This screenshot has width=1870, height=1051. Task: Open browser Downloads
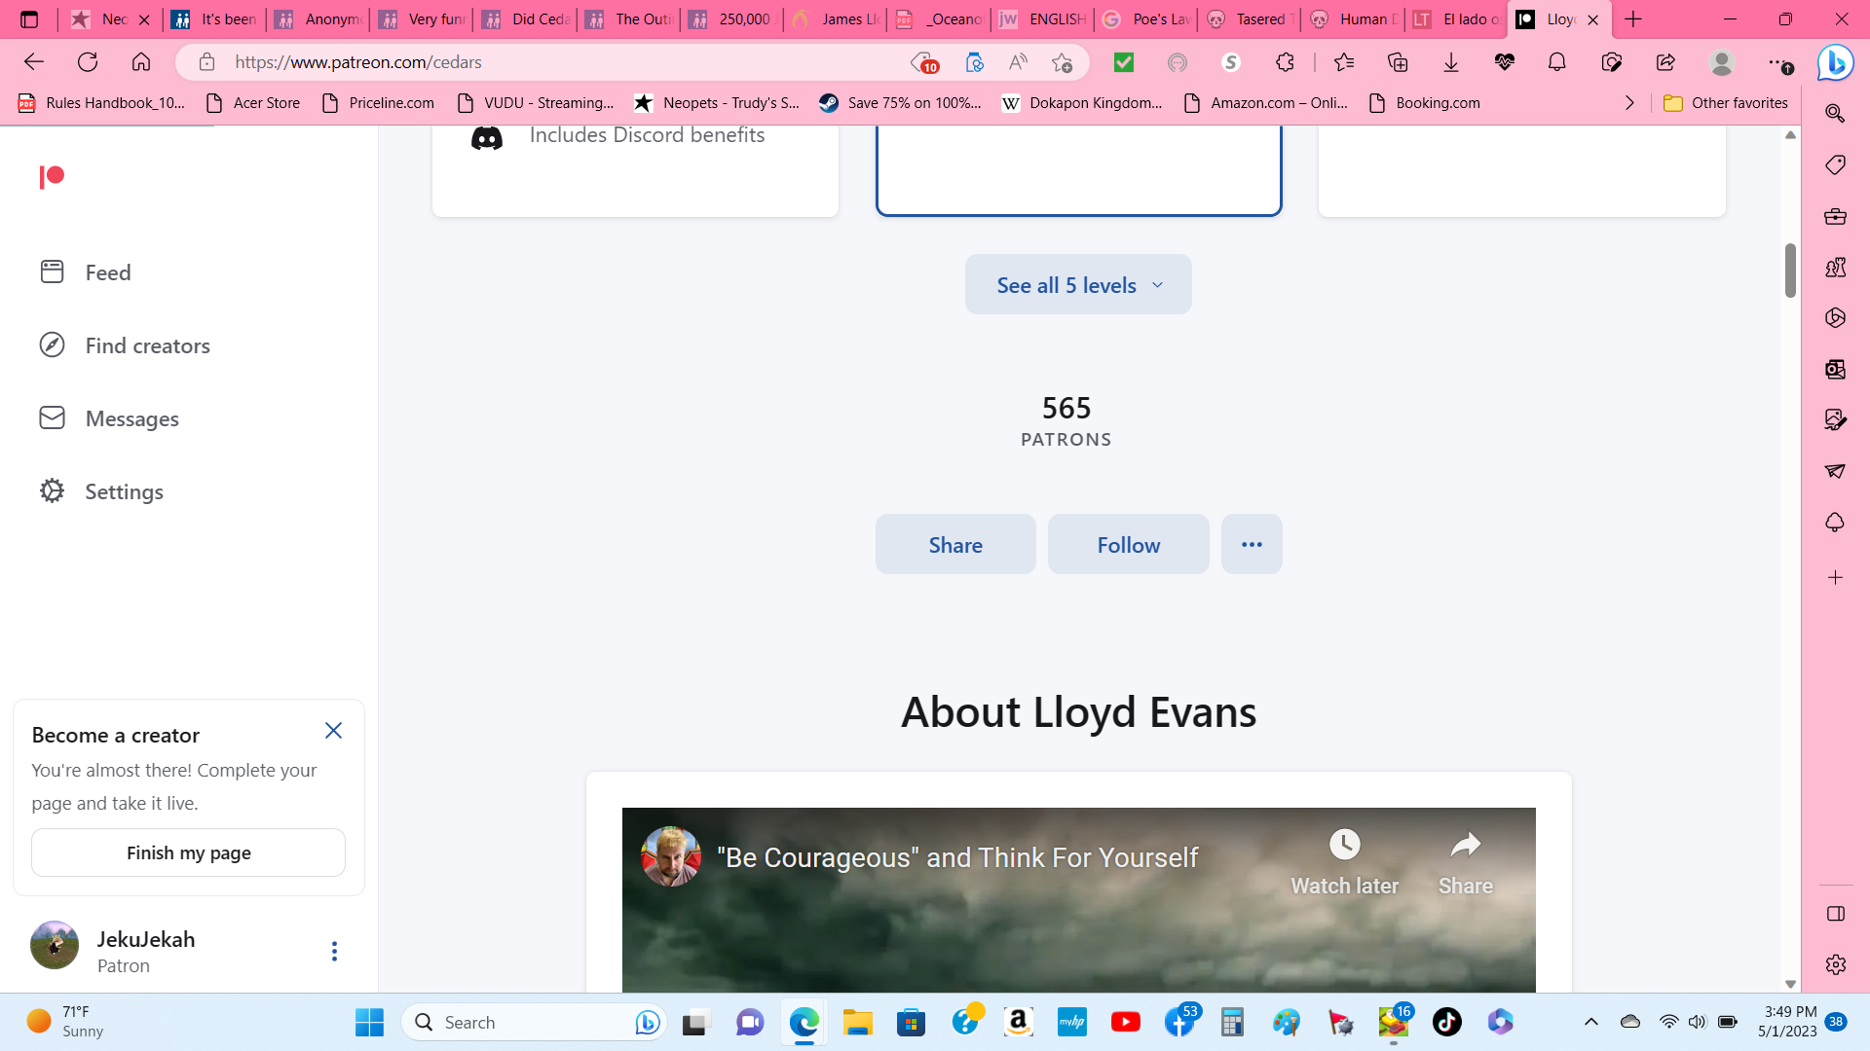1451,62
